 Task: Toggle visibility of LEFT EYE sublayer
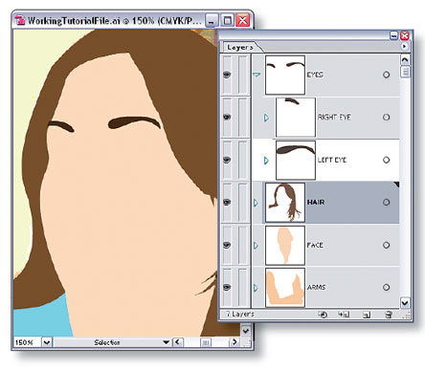point(227,160)
